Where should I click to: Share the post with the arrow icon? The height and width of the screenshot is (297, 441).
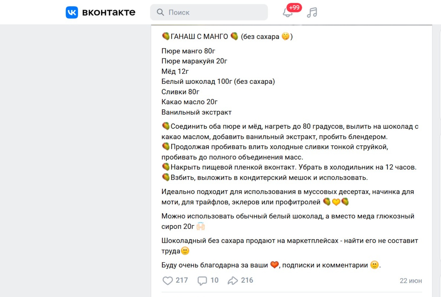[x=233, y=281]
